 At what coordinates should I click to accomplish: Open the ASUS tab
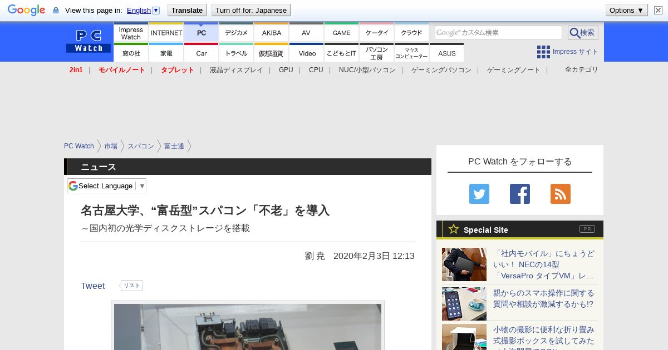click(446, 53)
